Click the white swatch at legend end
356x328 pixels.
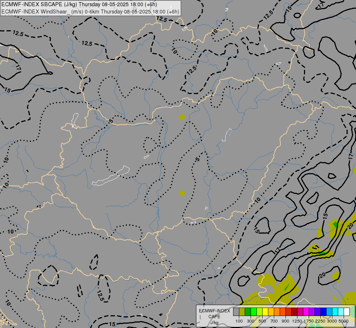[347, 312]
